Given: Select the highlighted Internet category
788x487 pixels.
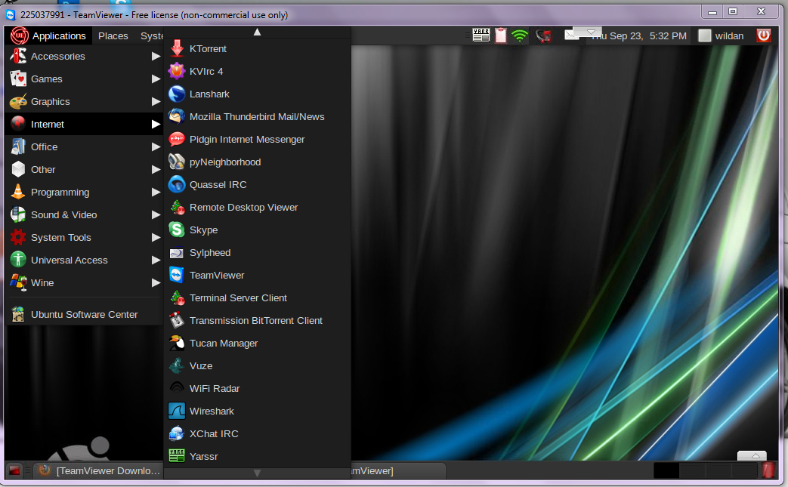Looking at the screenshot, I should pyautogui.click(x=84, y=124).
